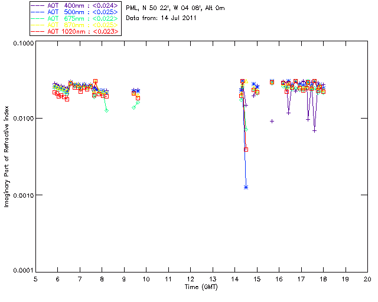Click the x-axis tick label 5
This screenshot has height=302, width=378.
(x=35, y=279)
